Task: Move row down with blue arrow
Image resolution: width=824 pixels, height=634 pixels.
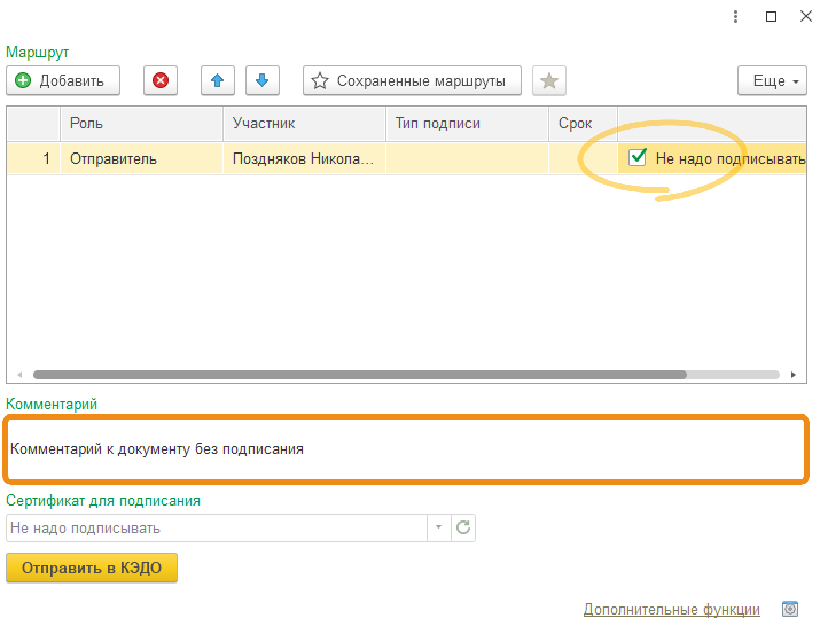Action: tap(262, 80)
